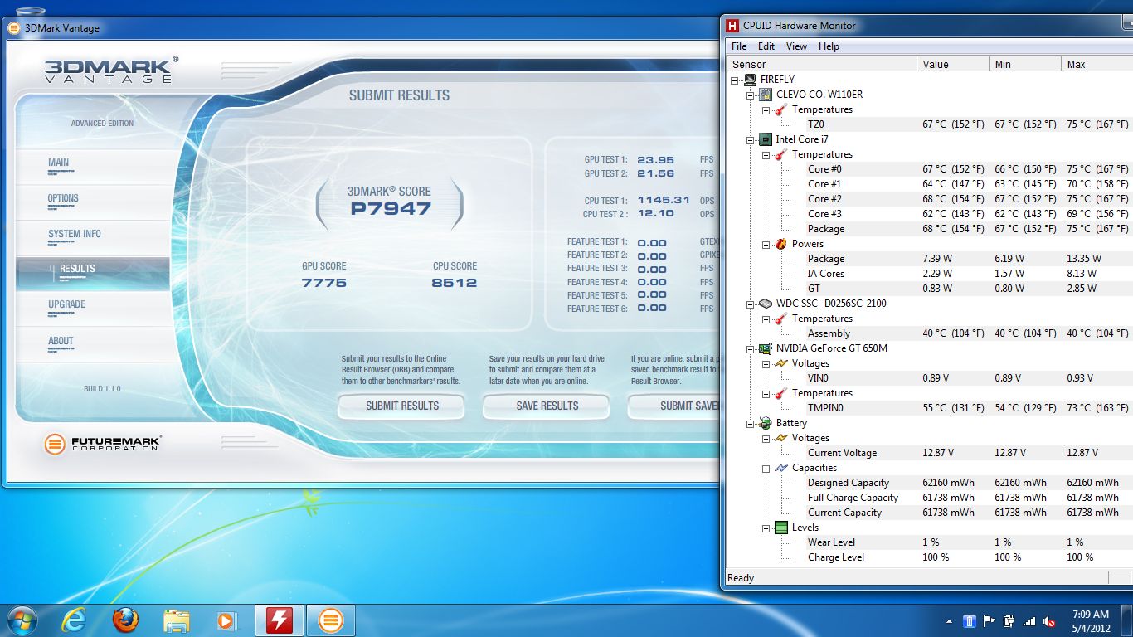Collapse the Intel Core i7 node
This screenshot has height=637, width=1133.
click(751, 139)
